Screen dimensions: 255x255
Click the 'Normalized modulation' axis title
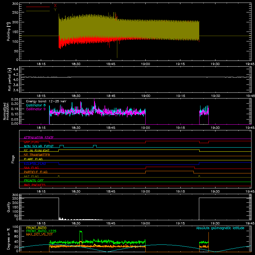click(6, 111)
